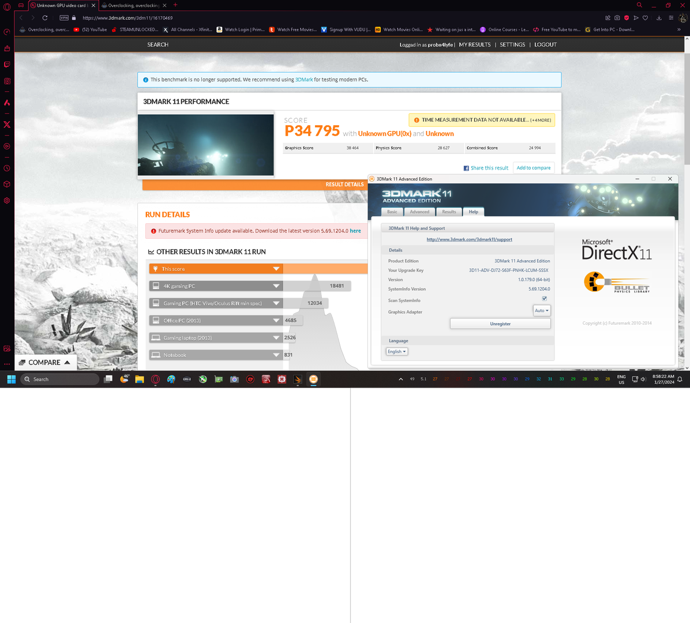The width and height of the screenshot is (690, 623).
Task: Open a new browser tab
Action: [x=175, y=5]
